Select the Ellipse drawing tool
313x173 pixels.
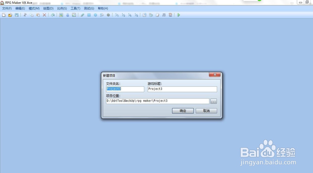point(95,15)
